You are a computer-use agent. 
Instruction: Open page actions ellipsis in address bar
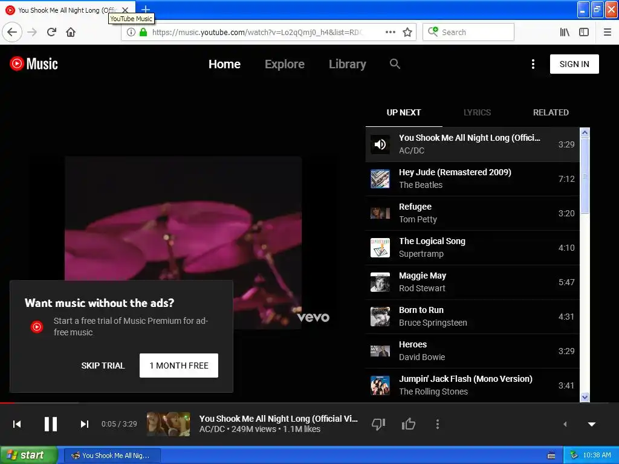[390, 32]
